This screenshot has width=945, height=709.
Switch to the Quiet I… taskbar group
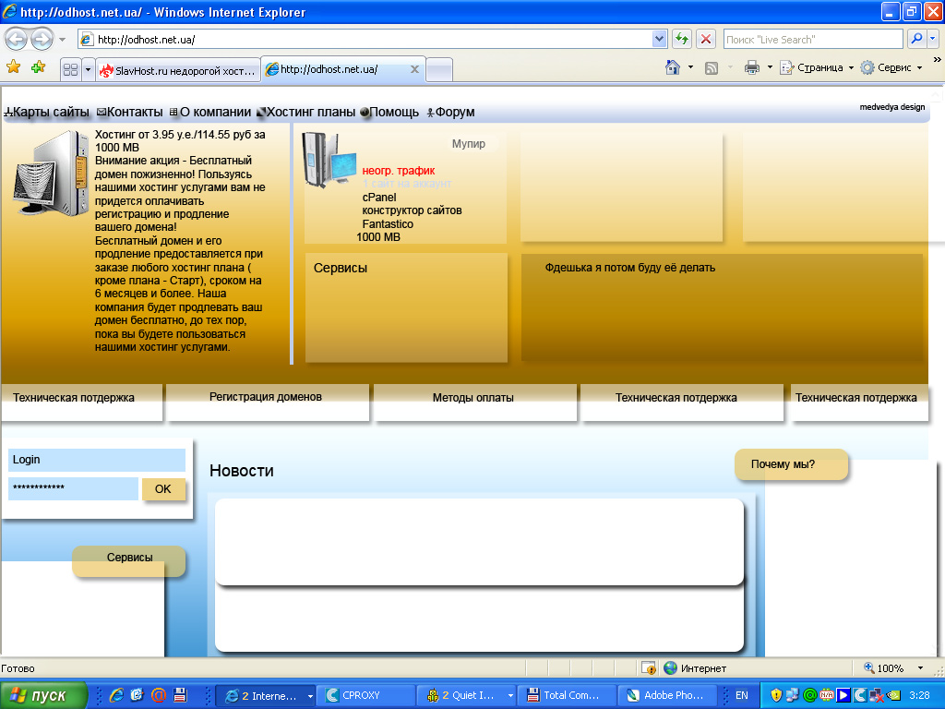466,695
